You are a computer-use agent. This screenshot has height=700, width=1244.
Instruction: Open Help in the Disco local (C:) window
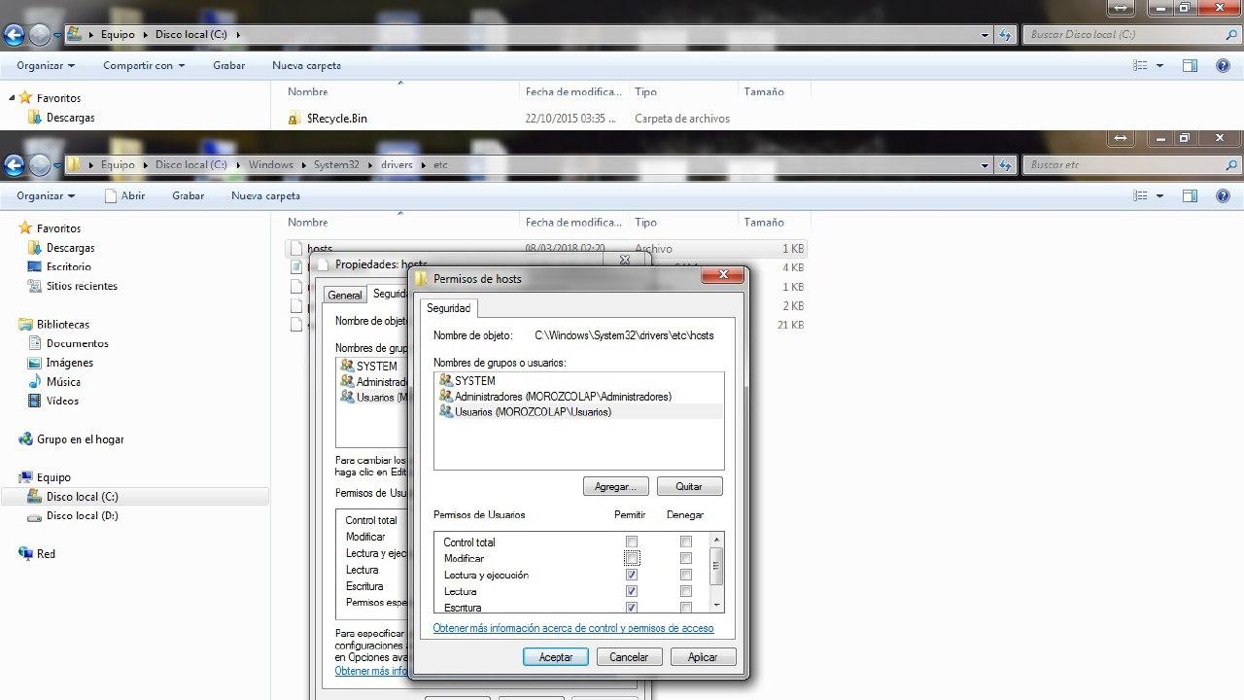(1223, 66)
